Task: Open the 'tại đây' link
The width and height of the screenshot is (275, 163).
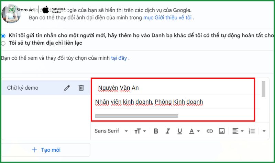Action: click(x=119, y=58)
